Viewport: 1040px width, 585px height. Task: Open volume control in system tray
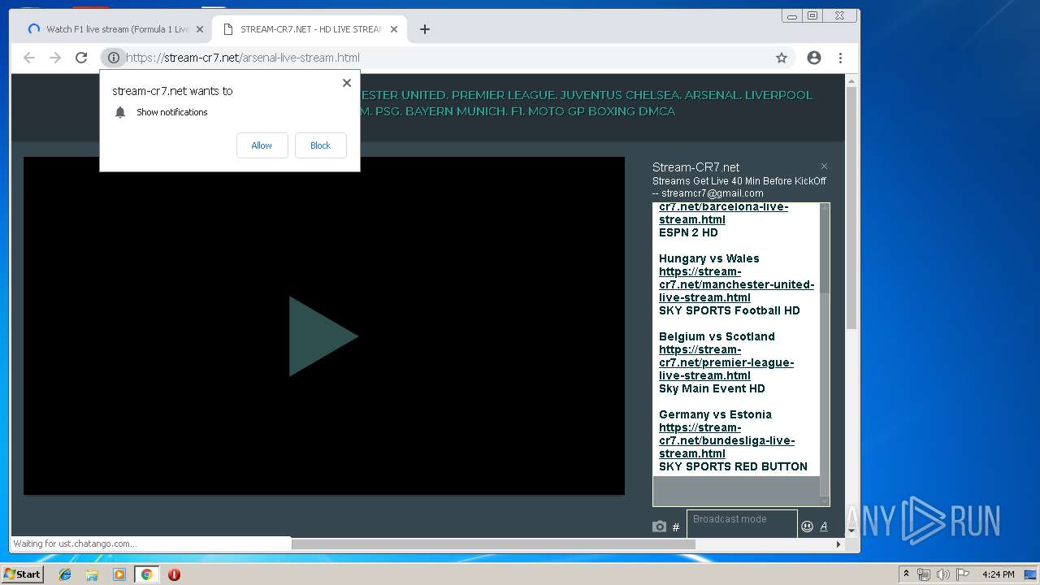pyautogui.click(x=942, y=574)
